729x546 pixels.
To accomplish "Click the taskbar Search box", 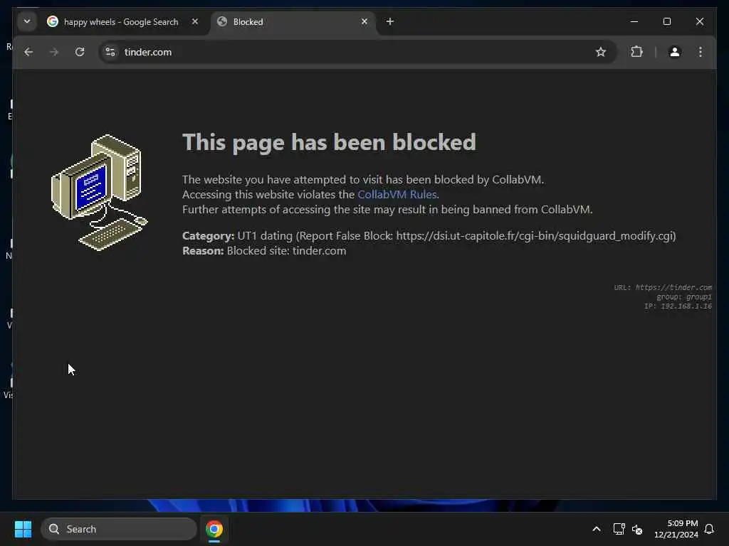I will click(119, 529).
